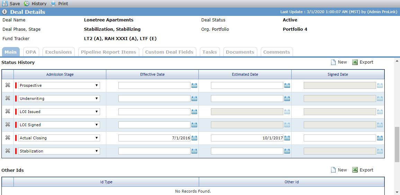Click the vertical scrollbar thumb
Image resolution: width=400 pixels, height=195 pixels.
tap(397, 144)
